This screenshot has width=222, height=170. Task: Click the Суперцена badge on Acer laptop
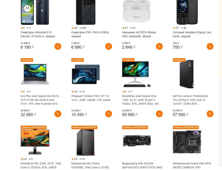click(27, 60)
